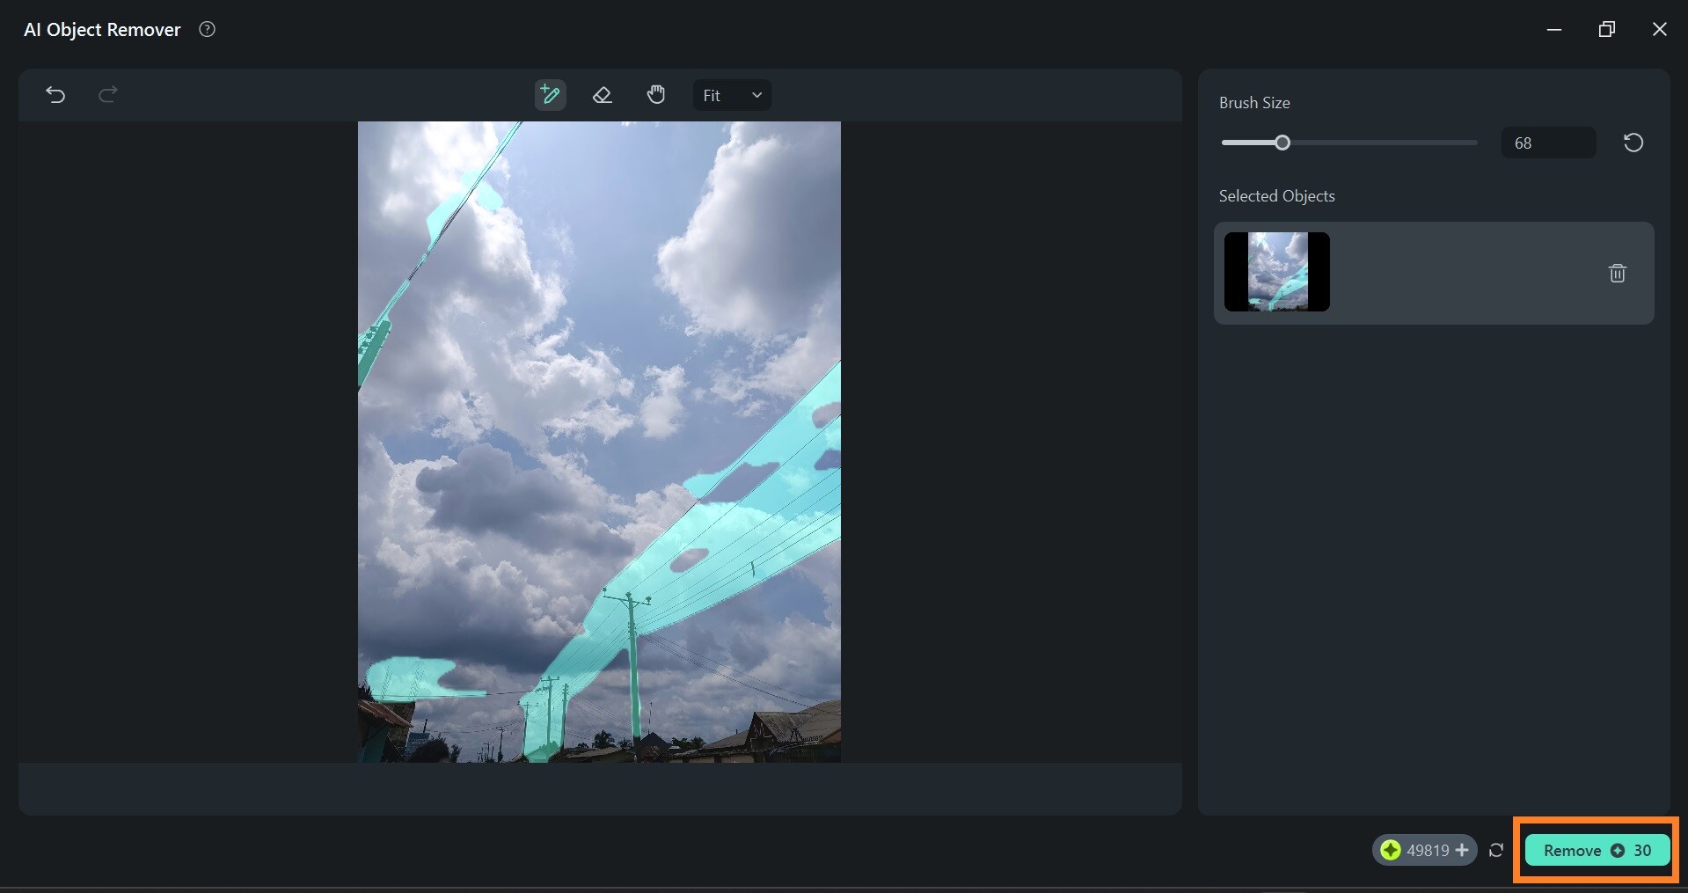Click on the photo preview canvas

pos(599,442)
